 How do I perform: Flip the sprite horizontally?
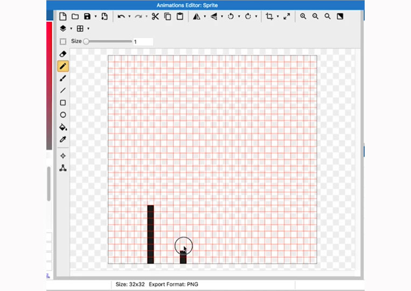coord(197,17)
